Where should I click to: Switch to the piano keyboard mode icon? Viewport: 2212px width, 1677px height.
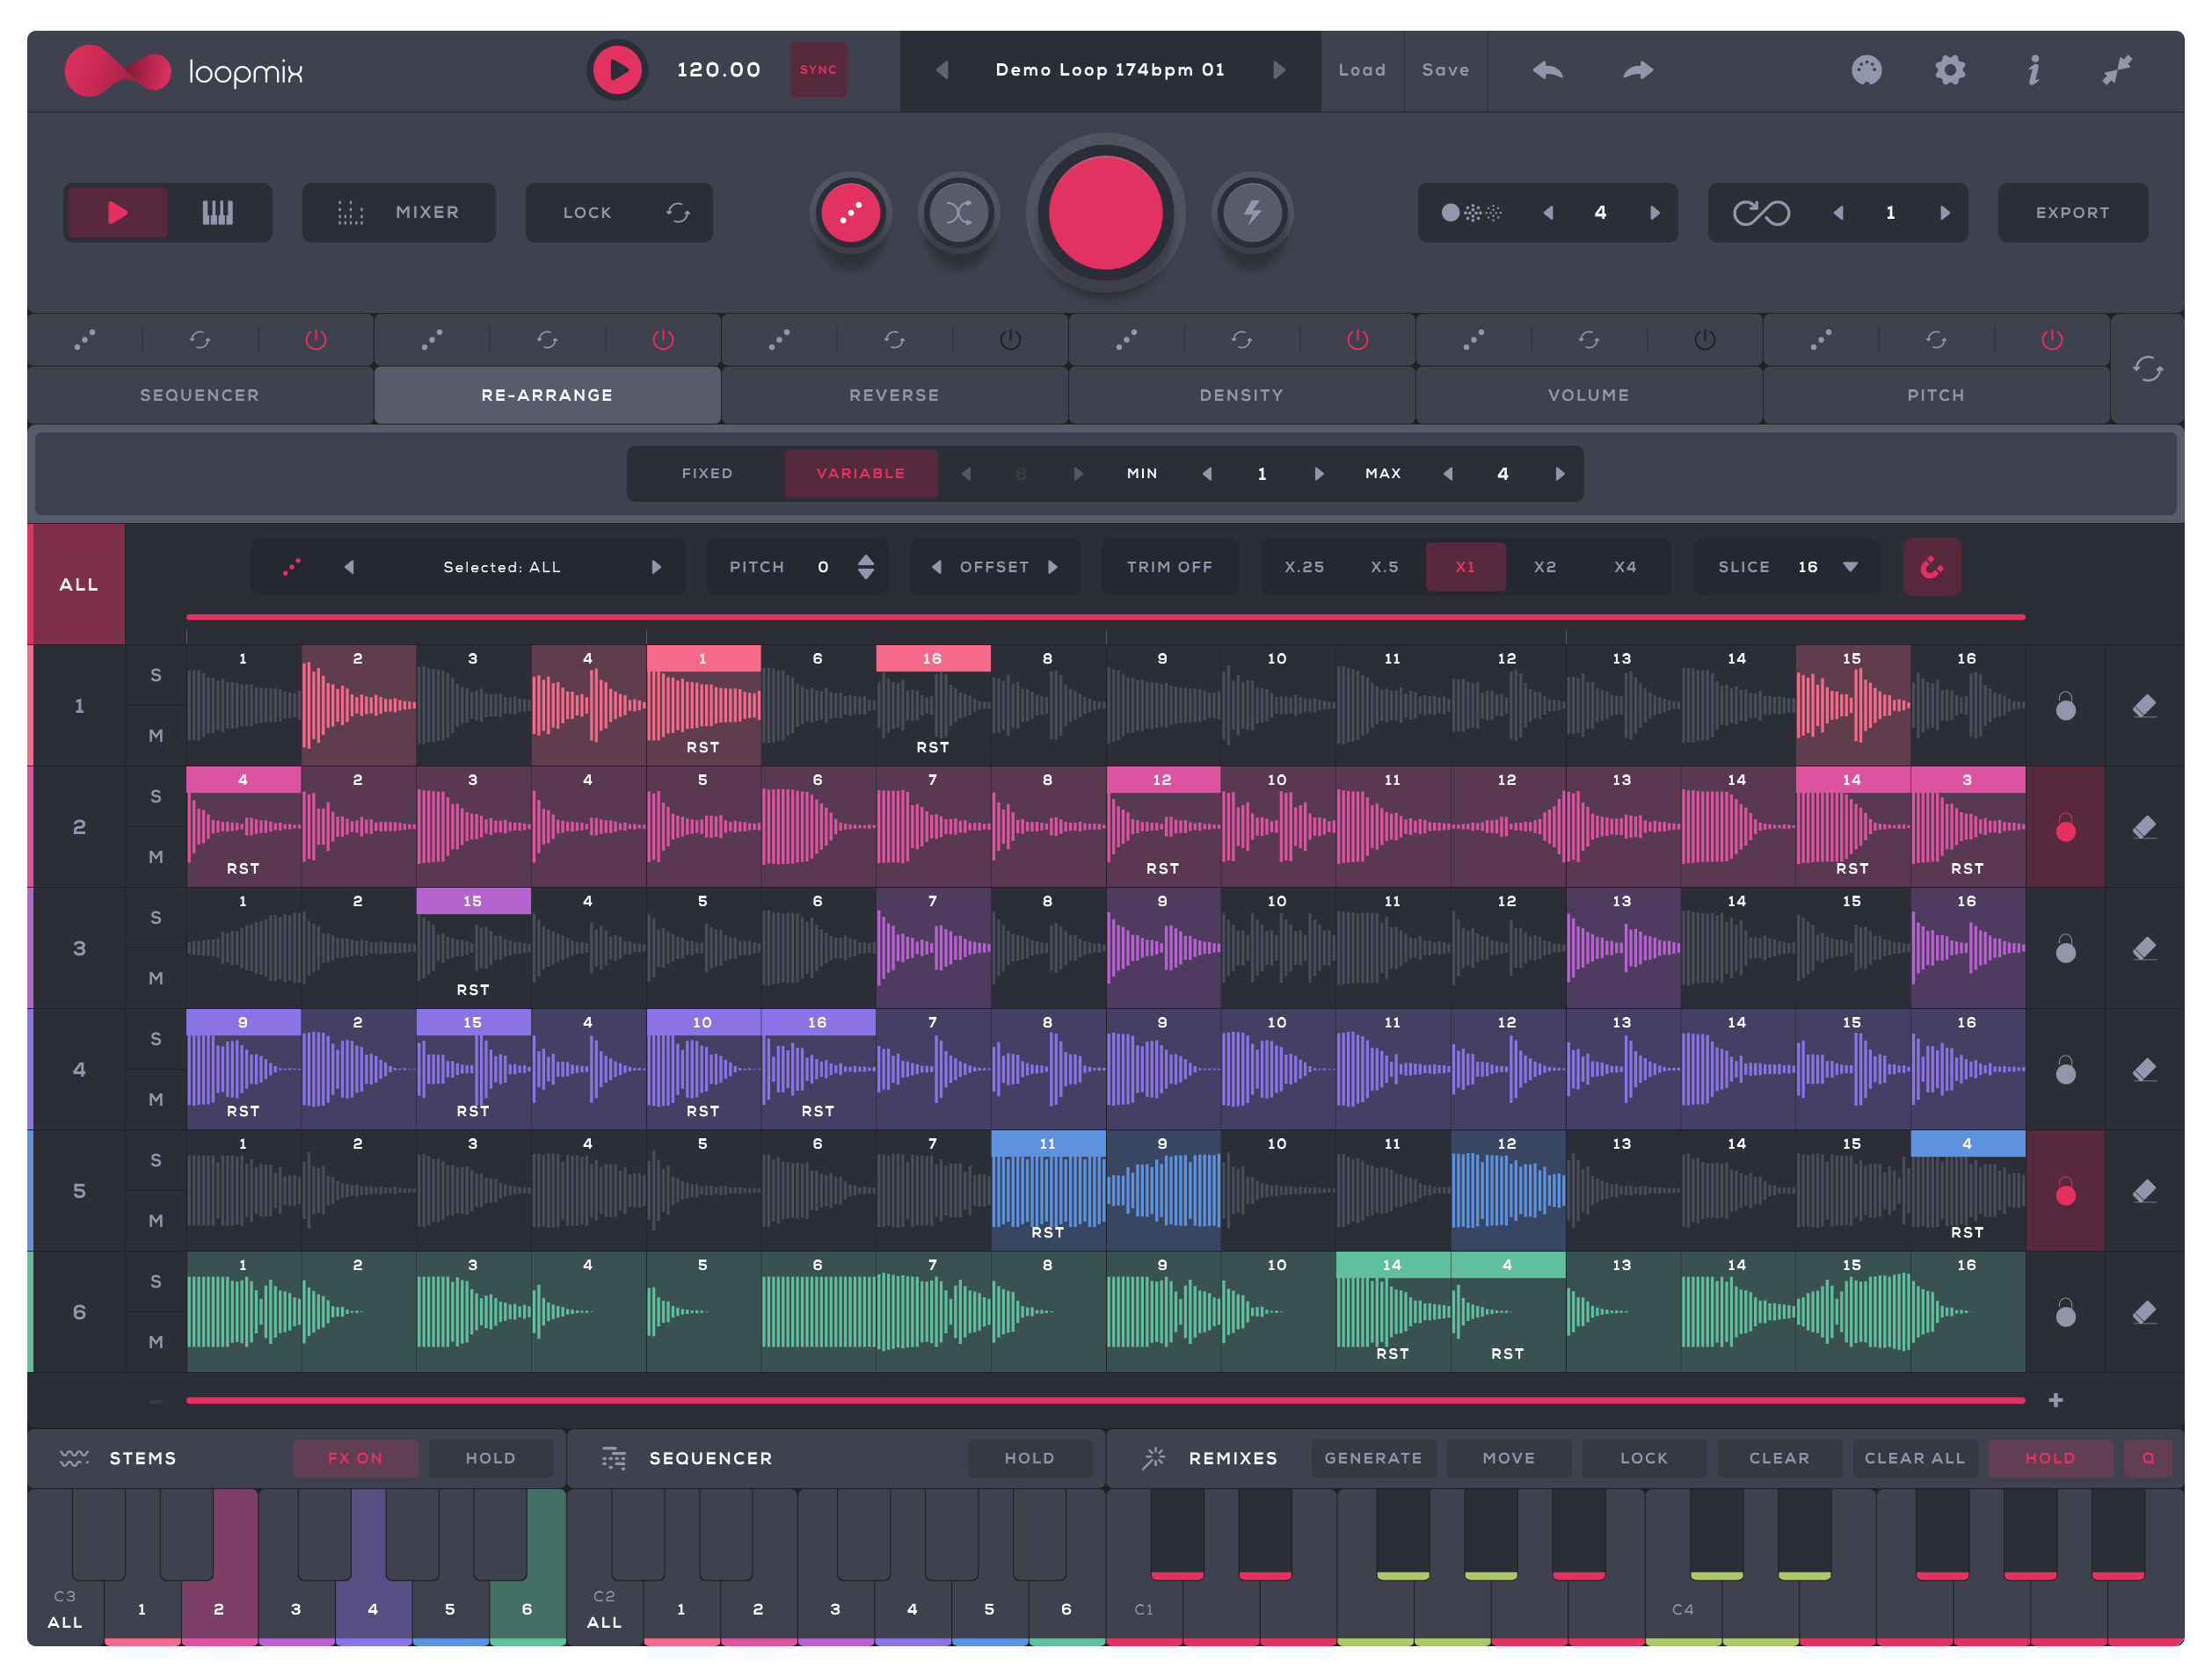point(217,212)
